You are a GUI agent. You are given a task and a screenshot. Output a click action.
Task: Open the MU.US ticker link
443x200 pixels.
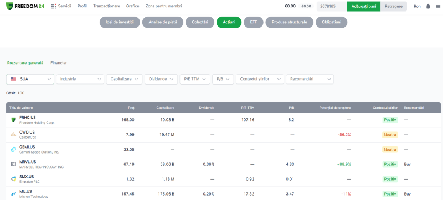coord(25,192)
